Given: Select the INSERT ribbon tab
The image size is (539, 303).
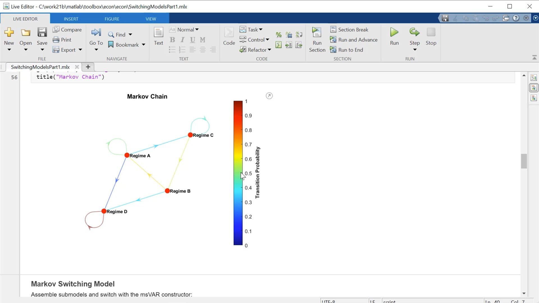Looking at the screenshot, I should point(71,19).
